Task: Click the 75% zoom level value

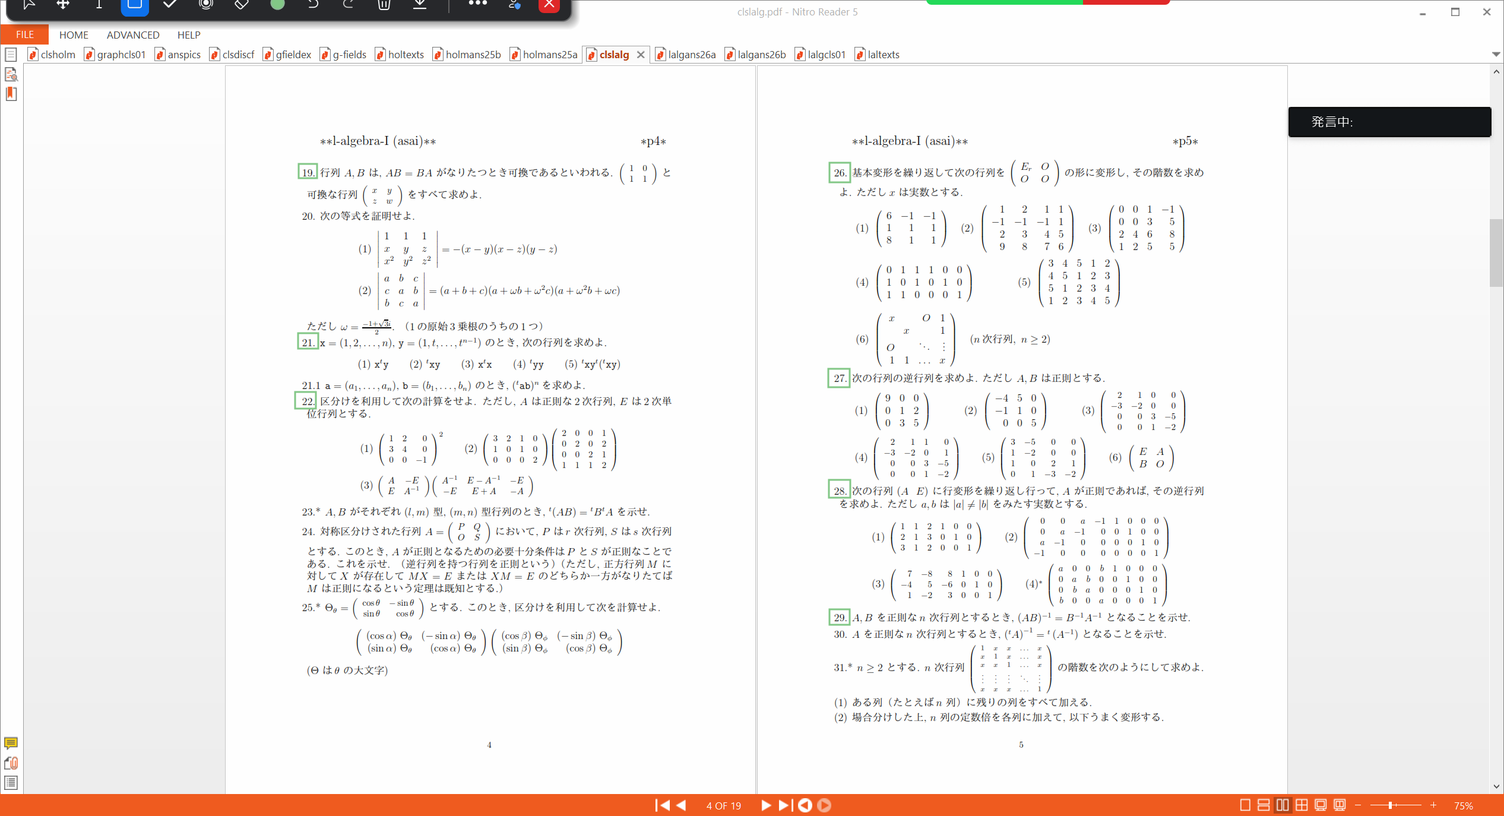Action: pos(1463,806)
